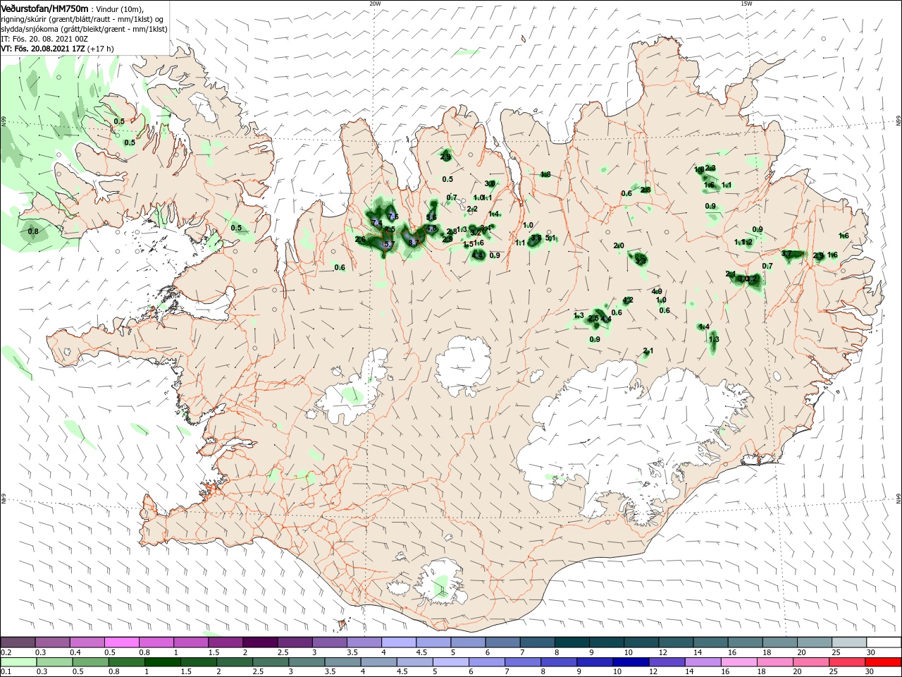Viewport: 902px width, 677px height.
Task: Click the 2.3 precipitation value on the map
Action: (710, 168)
